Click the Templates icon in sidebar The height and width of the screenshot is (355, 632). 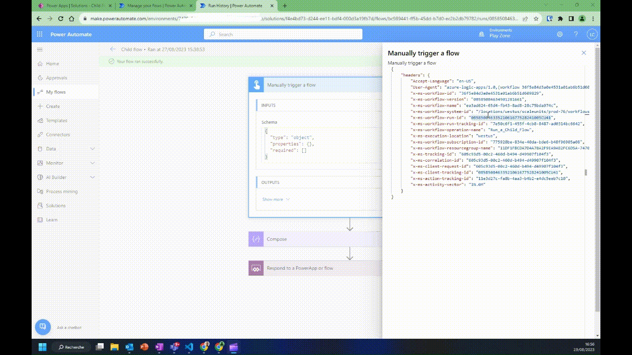40,120
